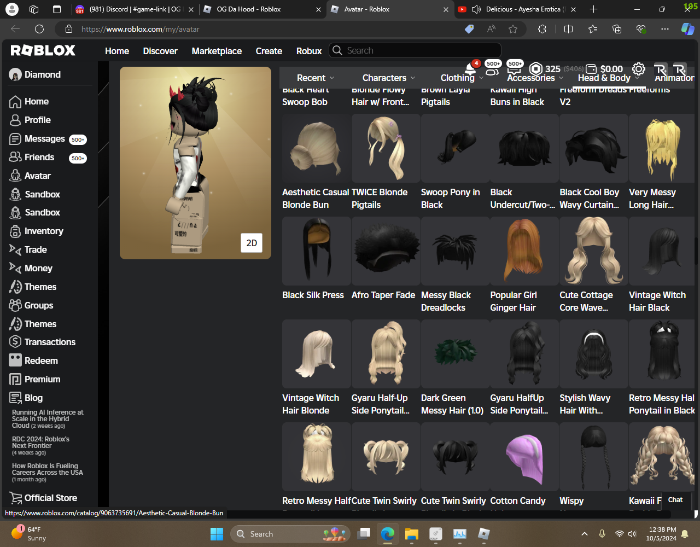This screenshot has width=700, height=547.
Task: Add this page to browser favorites star
Action: coord(513,29)
